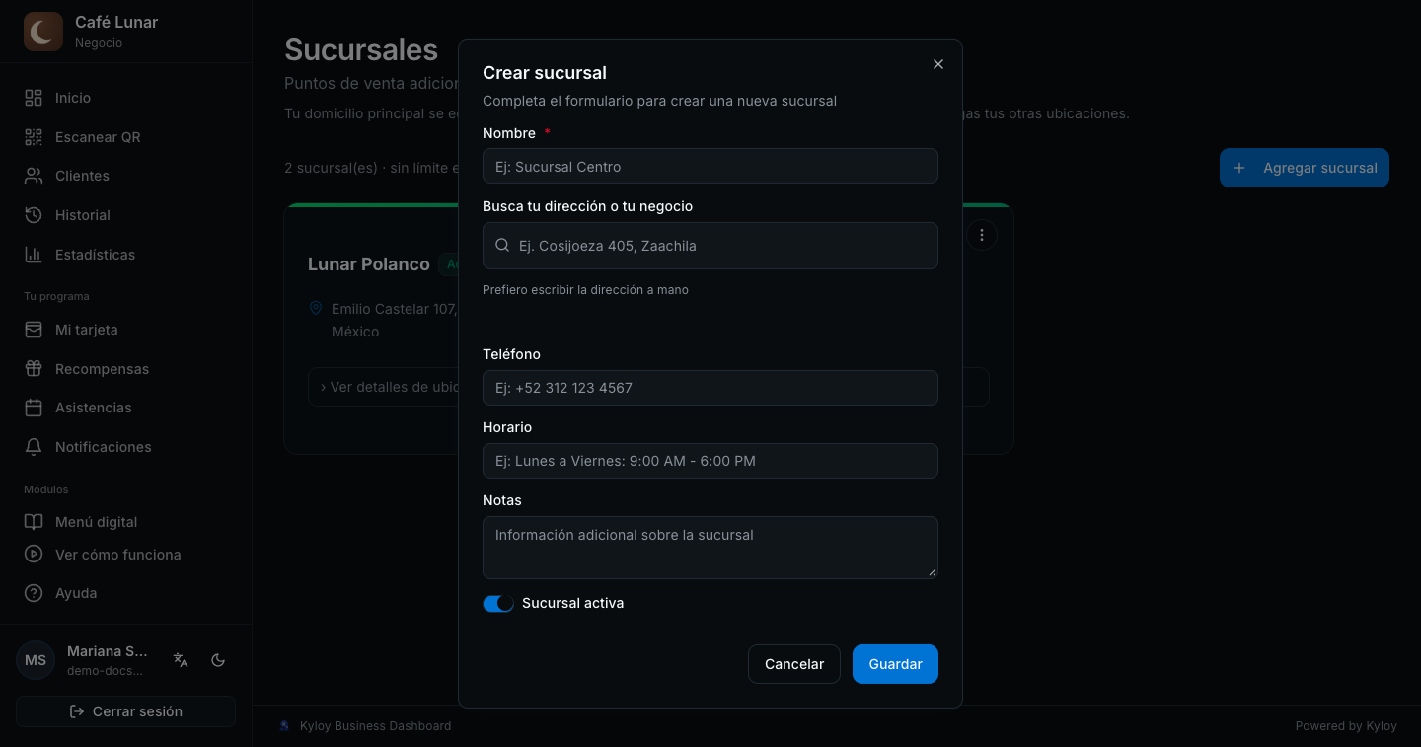Screen dimensions: 1421x747
Task: Click the Notas text area
Action: click(x=710, y=548)
